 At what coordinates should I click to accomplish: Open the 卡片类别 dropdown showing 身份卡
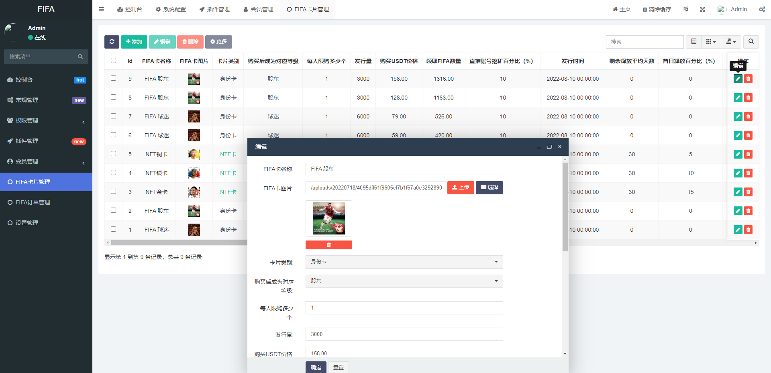click(x=404, y=262)
